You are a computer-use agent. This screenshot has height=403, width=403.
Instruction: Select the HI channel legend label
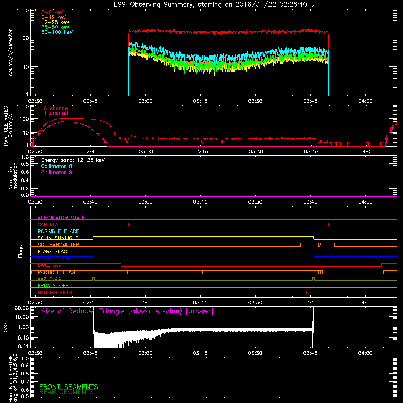(x=54, y=113)
